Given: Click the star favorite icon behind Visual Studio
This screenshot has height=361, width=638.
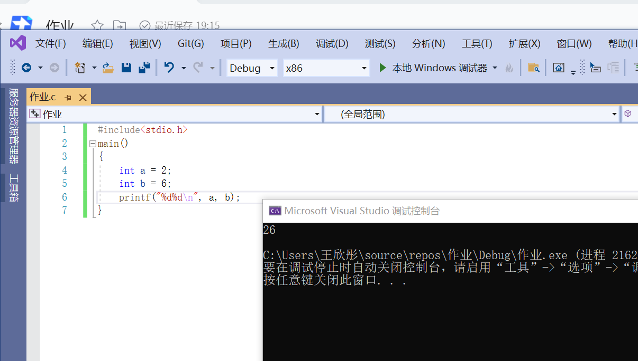Looking at the screenshot, I should point(97,25).
